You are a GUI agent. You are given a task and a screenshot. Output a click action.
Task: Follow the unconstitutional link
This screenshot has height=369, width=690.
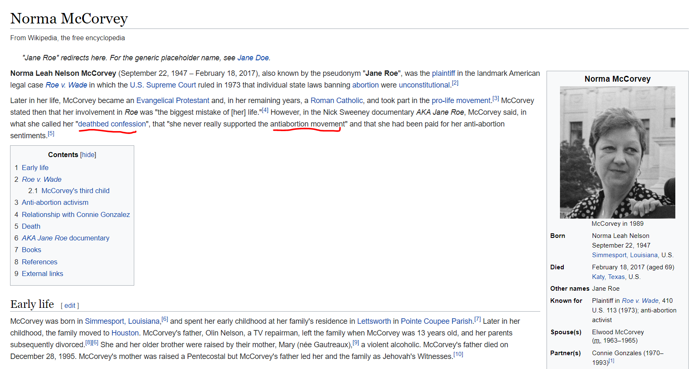point(424,85)
